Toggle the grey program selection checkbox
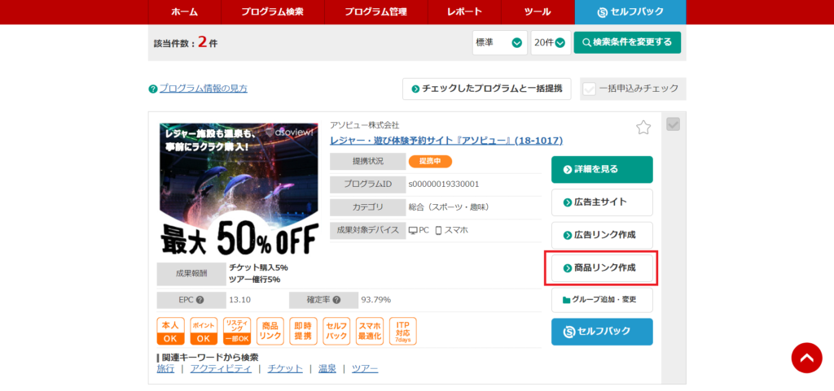This screenshot has width=834, height=391. tap(673, 124)
